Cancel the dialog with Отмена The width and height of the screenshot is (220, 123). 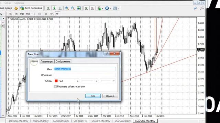pos(110,96)
